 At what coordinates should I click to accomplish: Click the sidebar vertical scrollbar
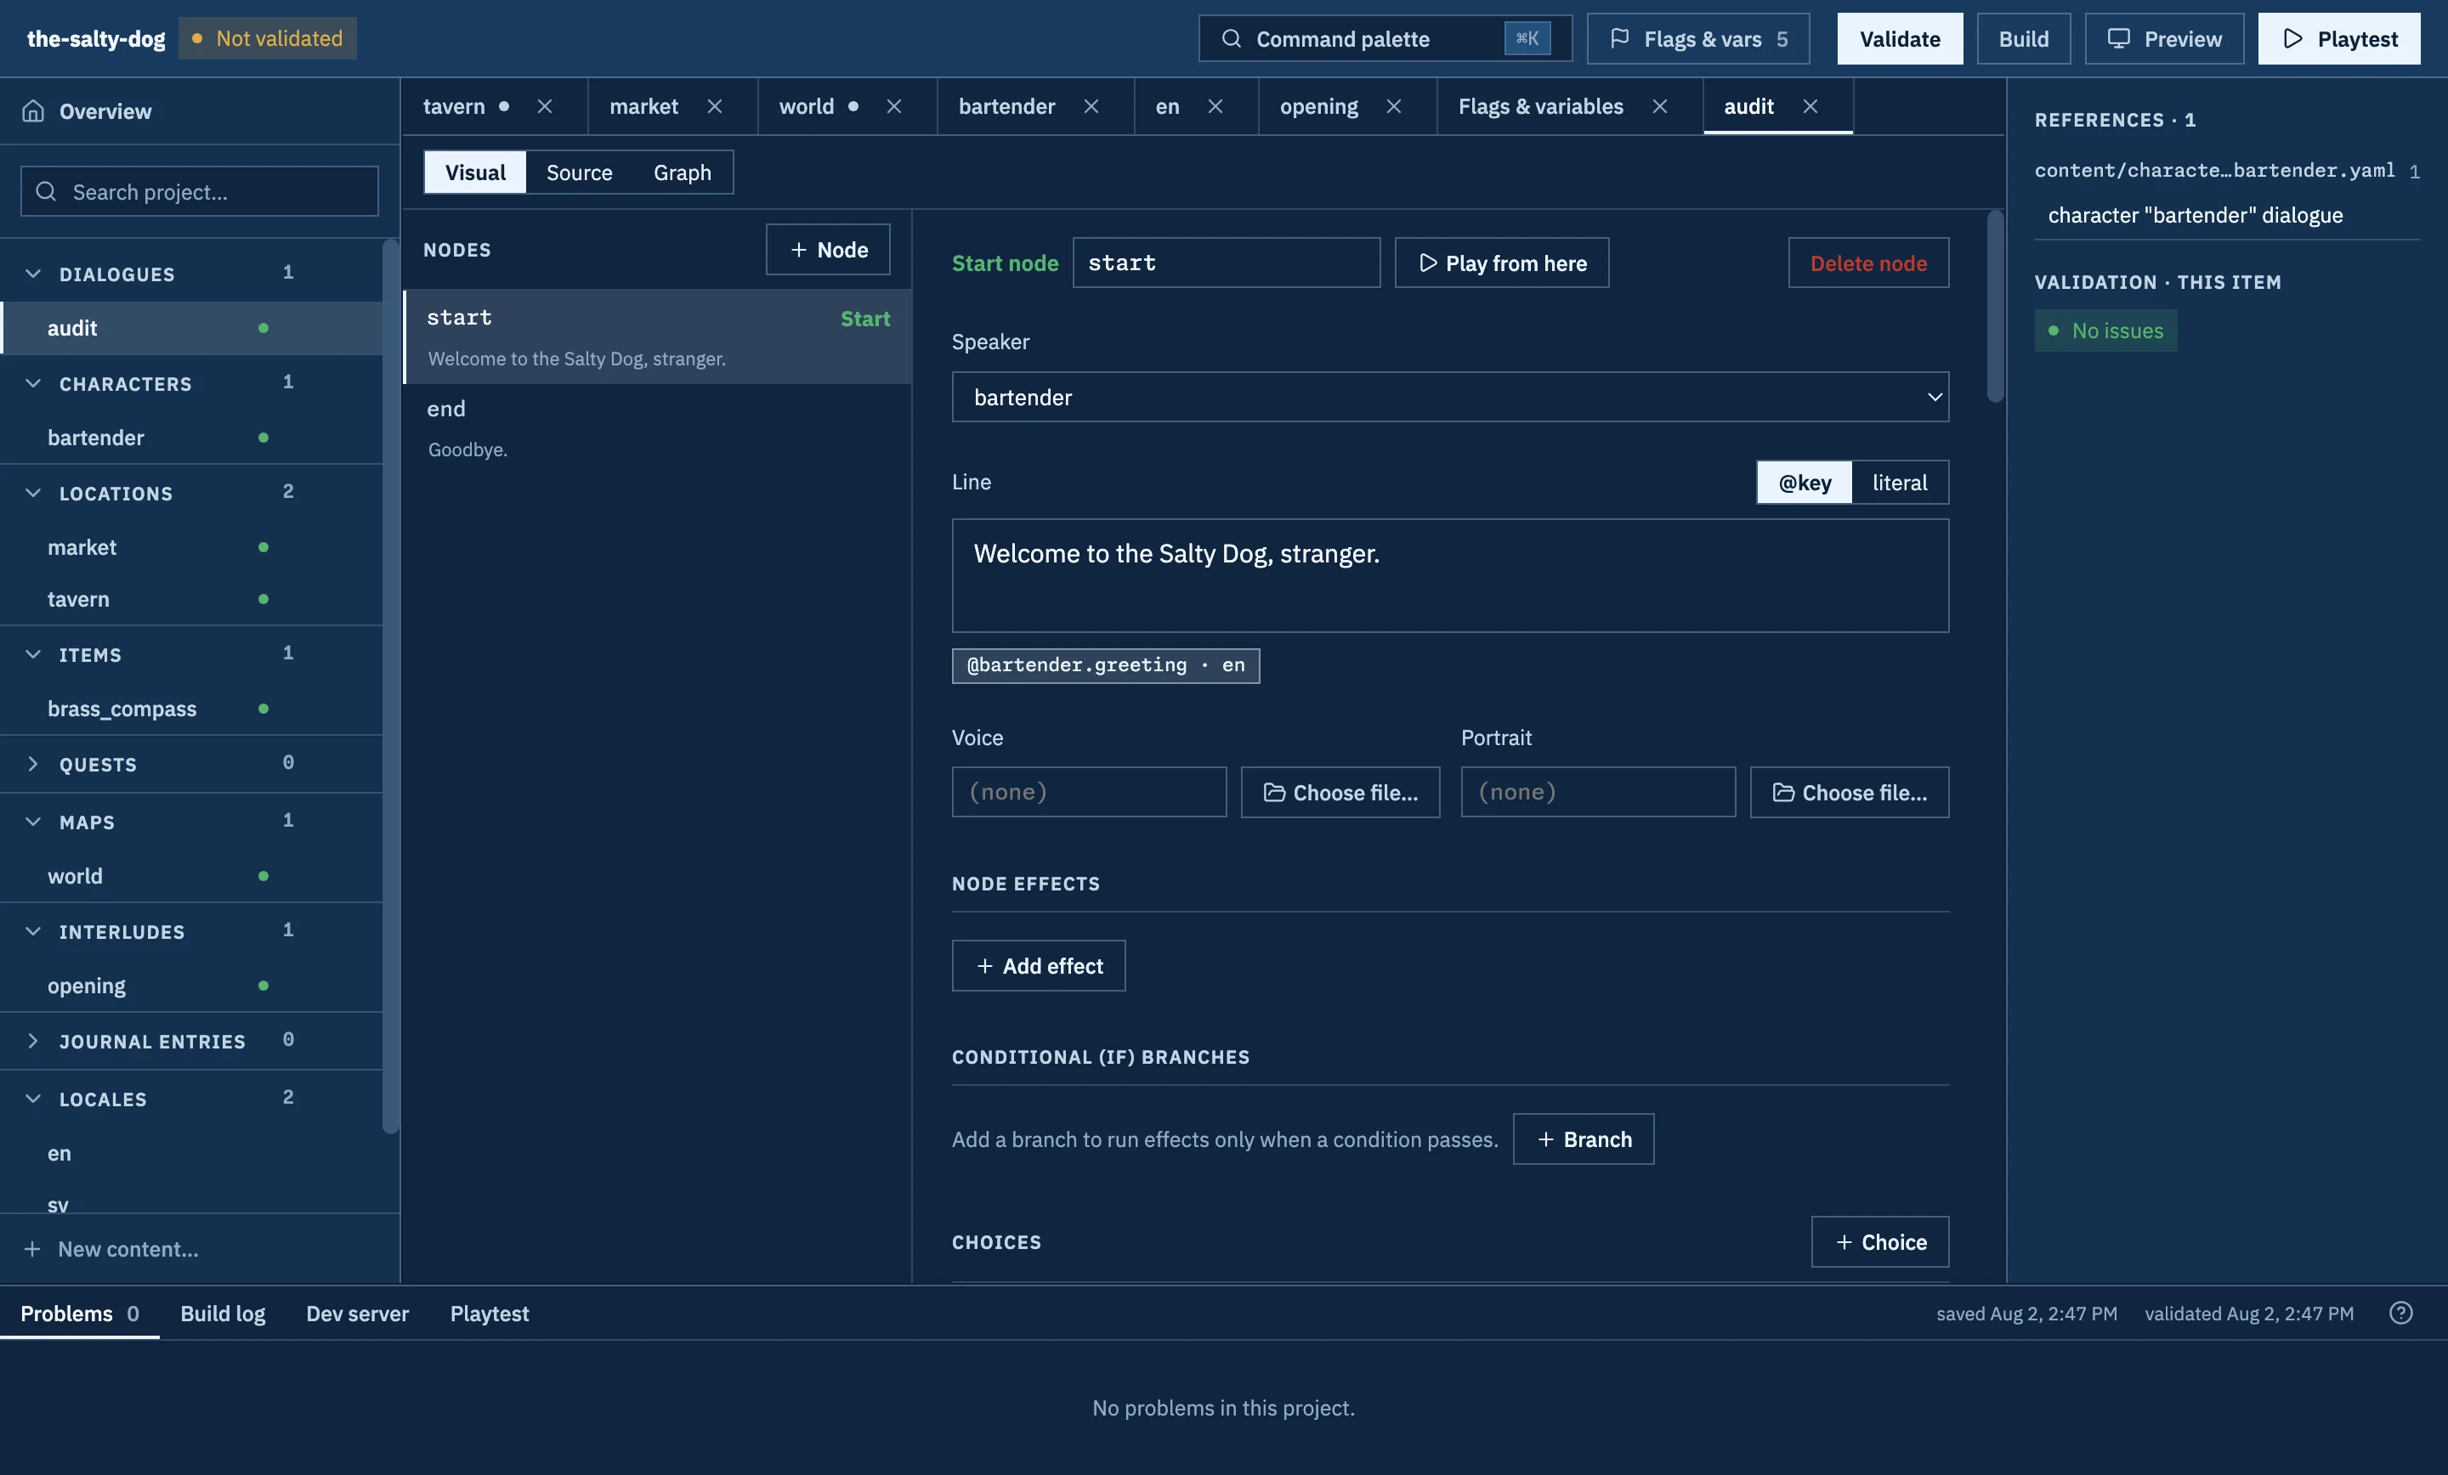pos(390,686)
